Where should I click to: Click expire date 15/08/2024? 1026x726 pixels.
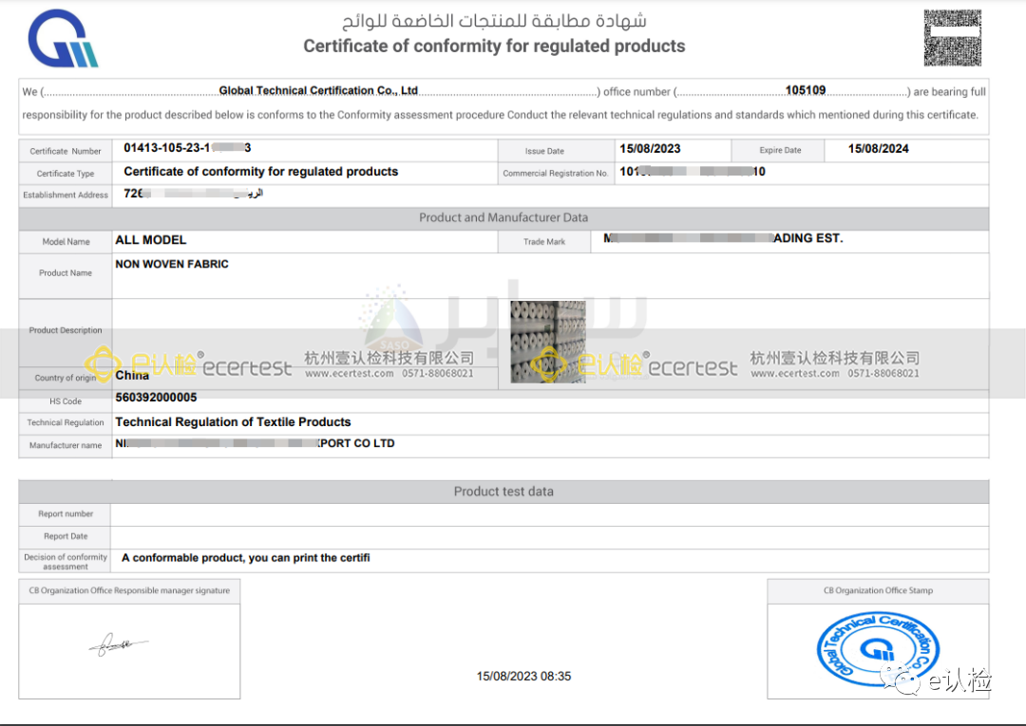[878, 149]
